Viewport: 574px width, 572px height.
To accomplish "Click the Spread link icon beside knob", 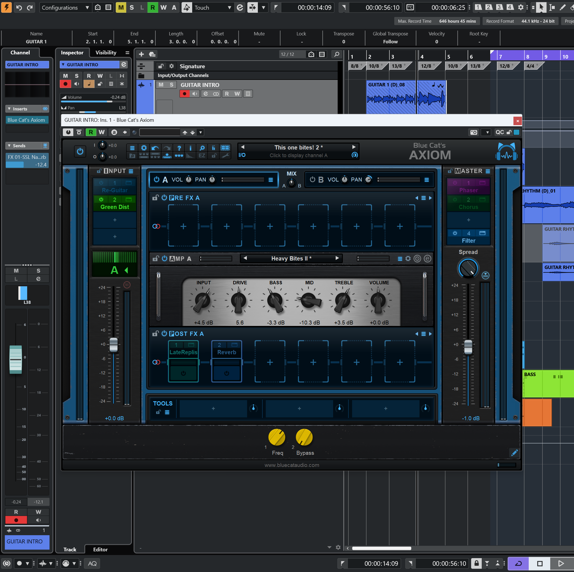I will point(485,275).
